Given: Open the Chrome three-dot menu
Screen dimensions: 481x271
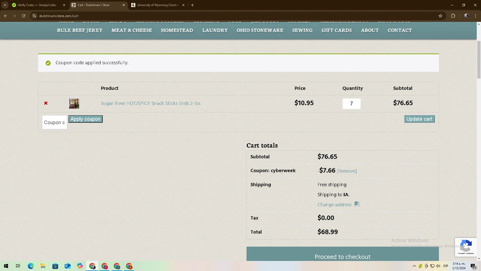Looking at the screenshot, I should pyautogui.click(x=476, y=16).
